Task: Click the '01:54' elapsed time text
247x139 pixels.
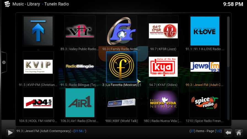Action: click(x=78, y=131)
